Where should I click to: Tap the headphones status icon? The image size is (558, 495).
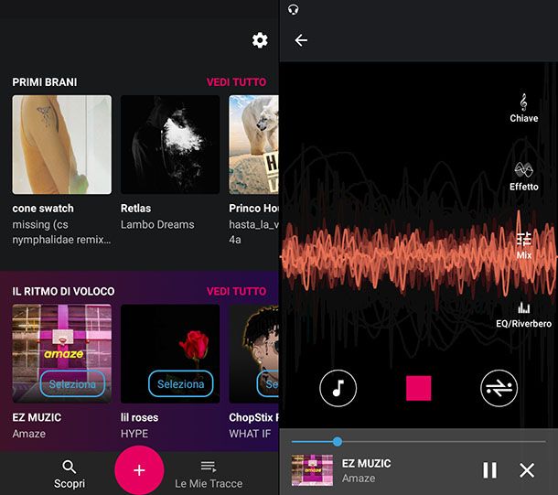coord(294,9)
